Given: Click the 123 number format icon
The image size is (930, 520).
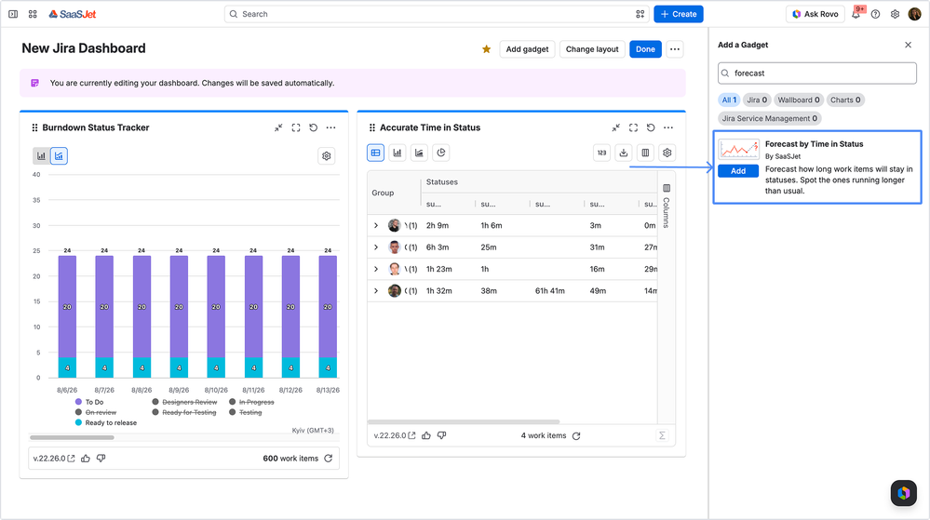Looking at the screenshot, I should [602, 153].
